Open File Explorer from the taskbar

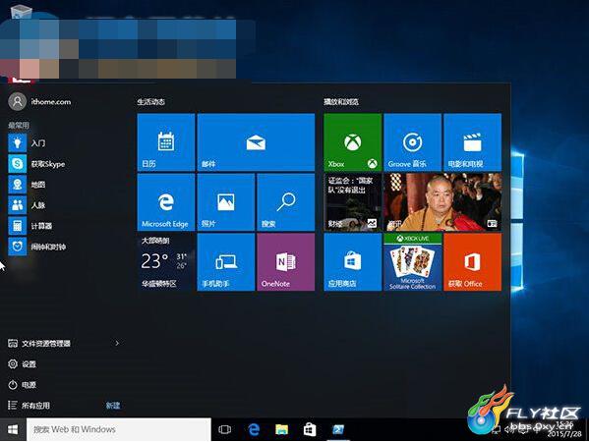[x=282, y=429]
